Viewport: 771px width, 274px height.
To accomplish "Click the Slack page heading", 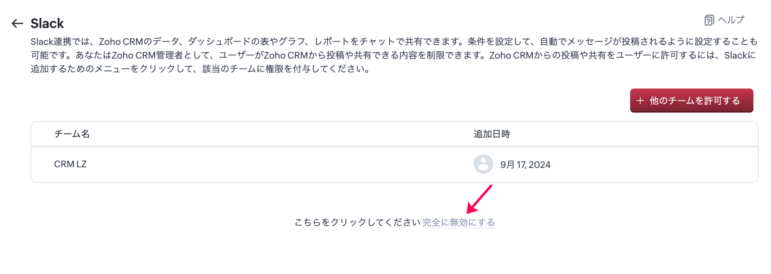I will click(x=47, y=23).
